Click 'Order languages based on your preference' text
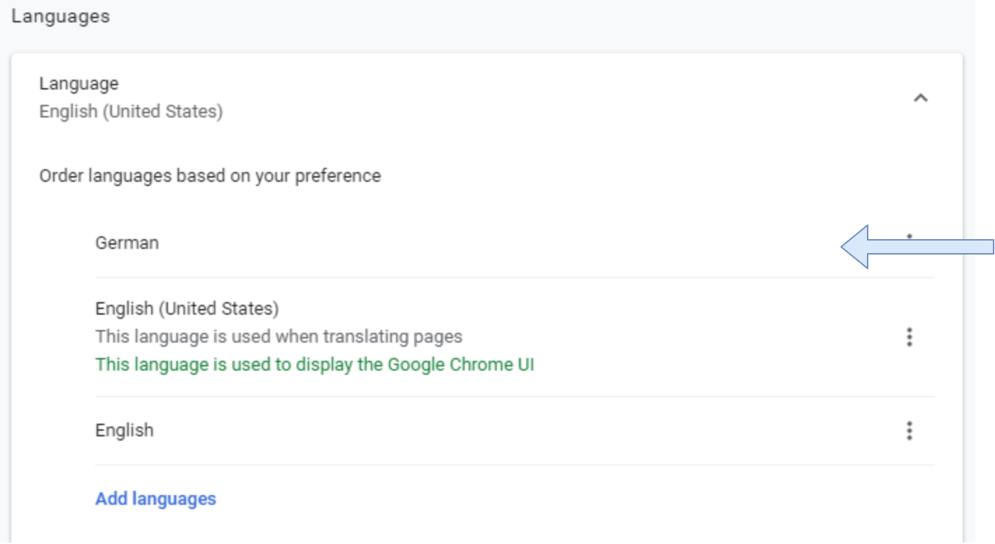The width and height of the screenshot is (995, 544). pos(209,176)
